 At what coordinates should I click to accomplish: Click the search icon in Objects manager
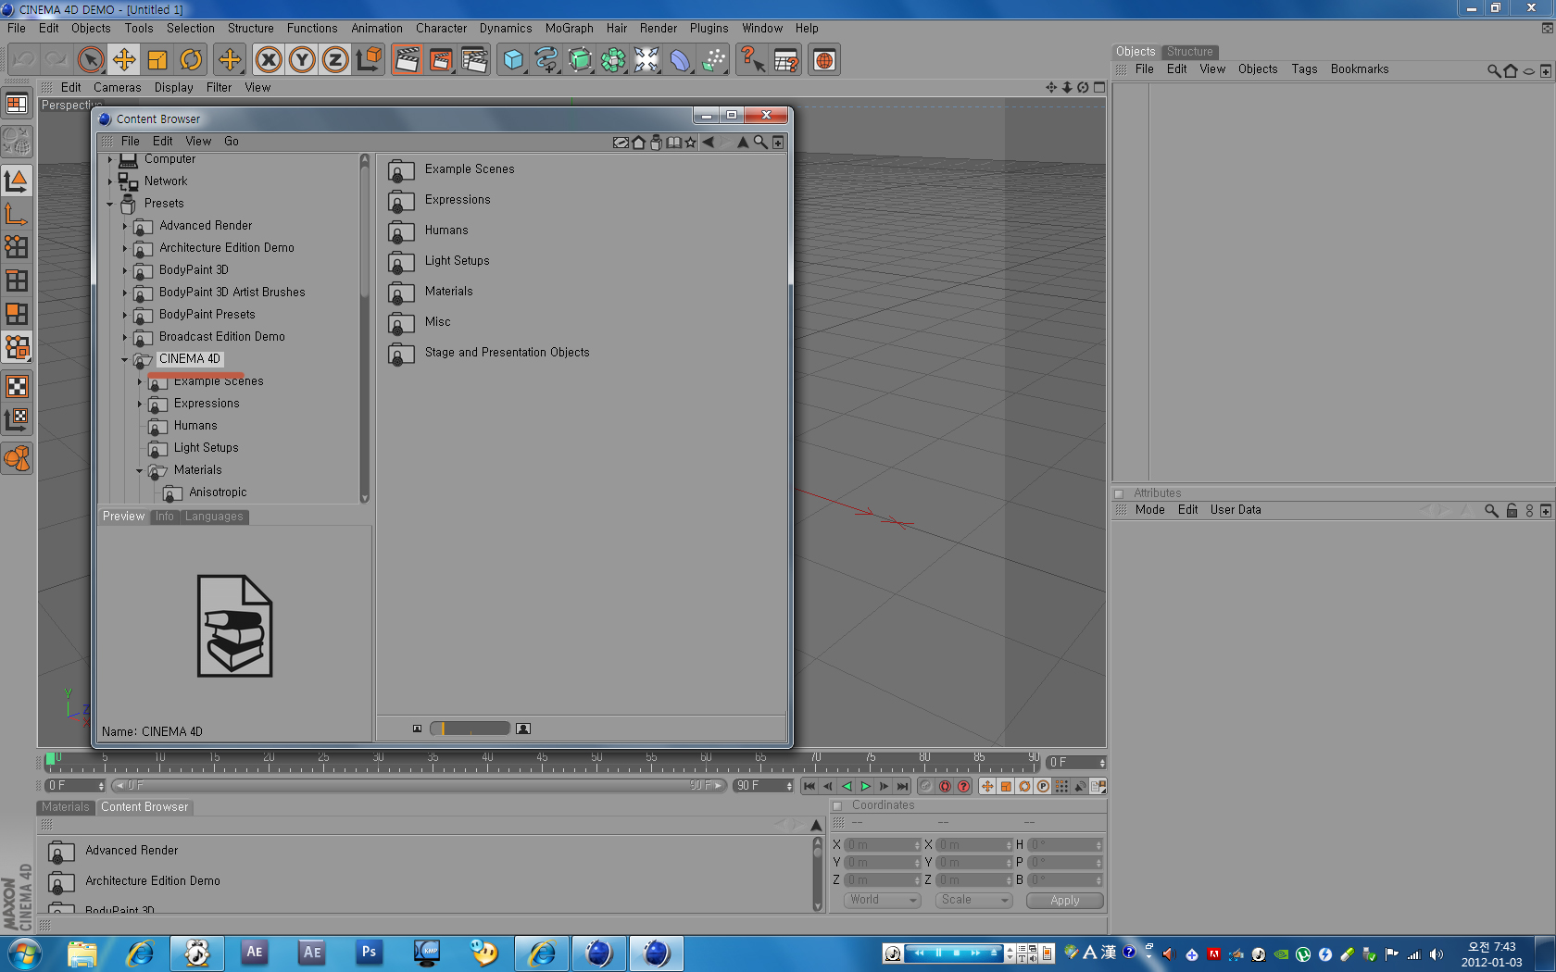(1493, 70)
